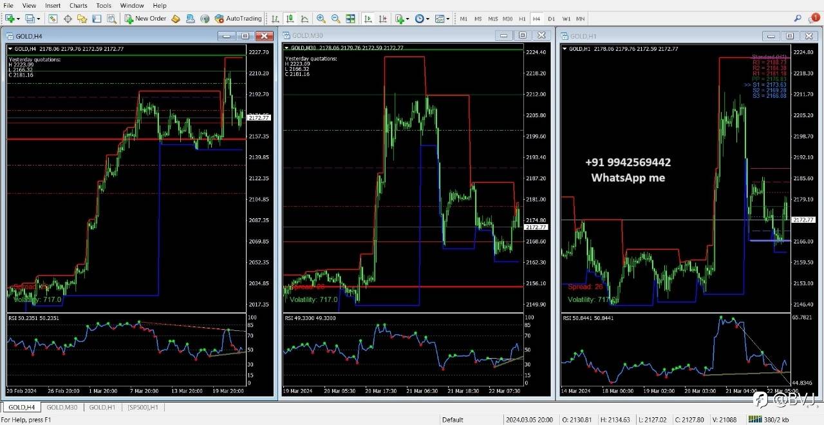
Task: Open the search magnifier icon
Action: (x=798, y=19)
